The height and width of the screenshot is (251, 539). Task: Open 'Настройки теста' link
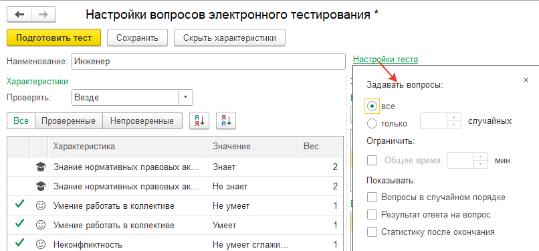click(385, 60)
